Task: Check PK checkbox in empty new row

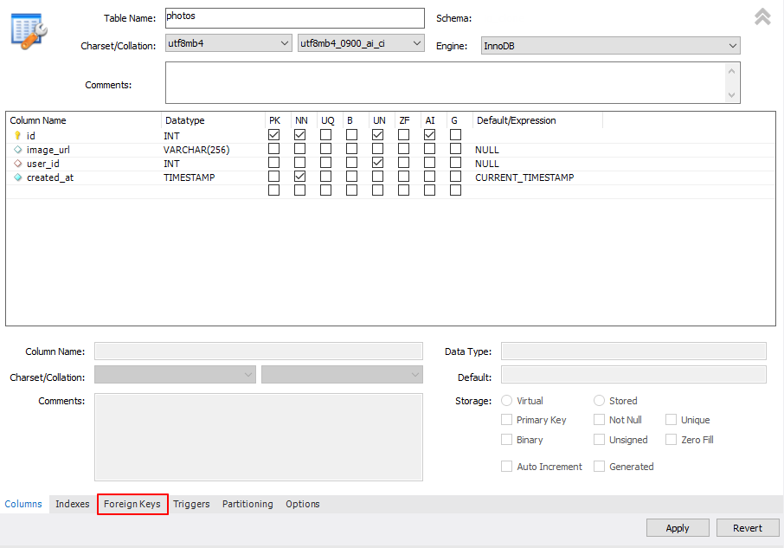Action: pyautogui.click(x=273, y=190)
